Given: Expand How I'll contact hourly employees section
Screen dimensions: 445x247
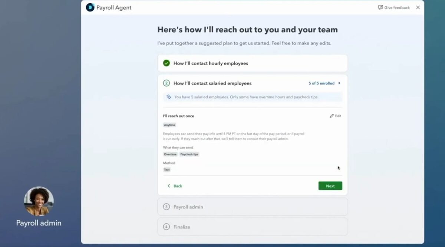Looking at the screenshot, I should [x=253, y=63].
